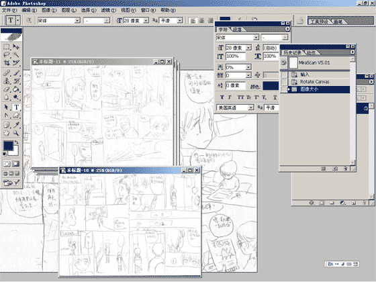Select the Rectangular Marquee tool
Viewport: 376px width, 282px height.
point(7,46)
